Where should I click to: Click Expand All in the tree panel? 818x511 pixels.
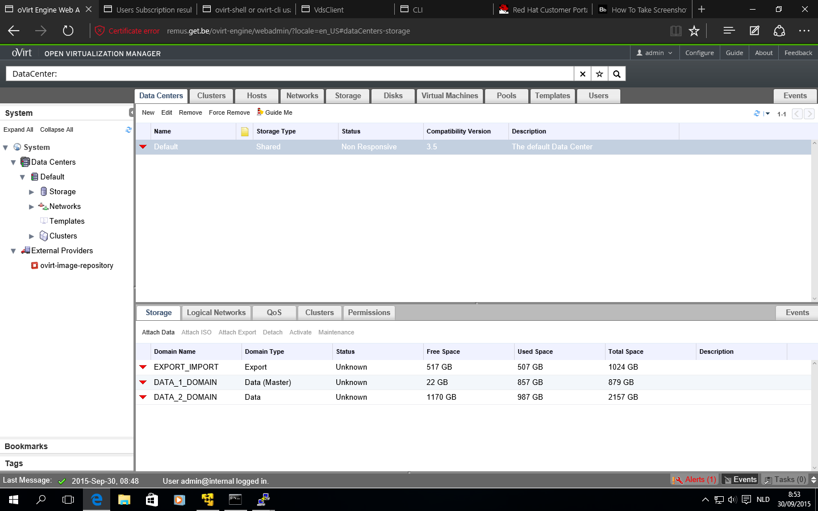[18, 130]
